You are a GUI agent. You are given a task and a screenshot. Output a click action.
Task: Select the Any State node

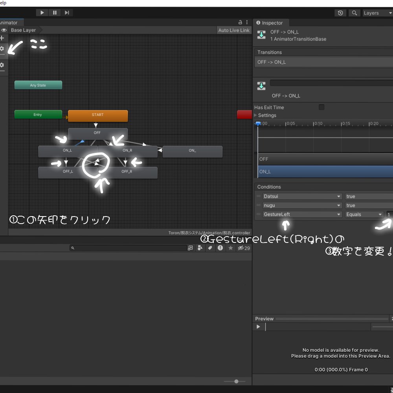pyautogui.click(x=38, y=85)
